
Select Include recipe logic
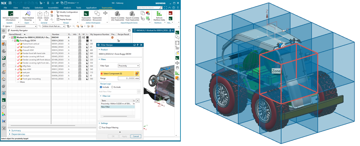click(x=101, y=87)
